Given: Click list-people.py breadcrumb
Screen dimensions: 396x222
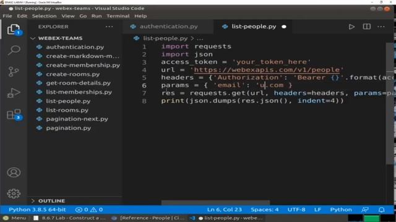Looking at the screenshot, I should pyautogui.click(x=165, y=38).
